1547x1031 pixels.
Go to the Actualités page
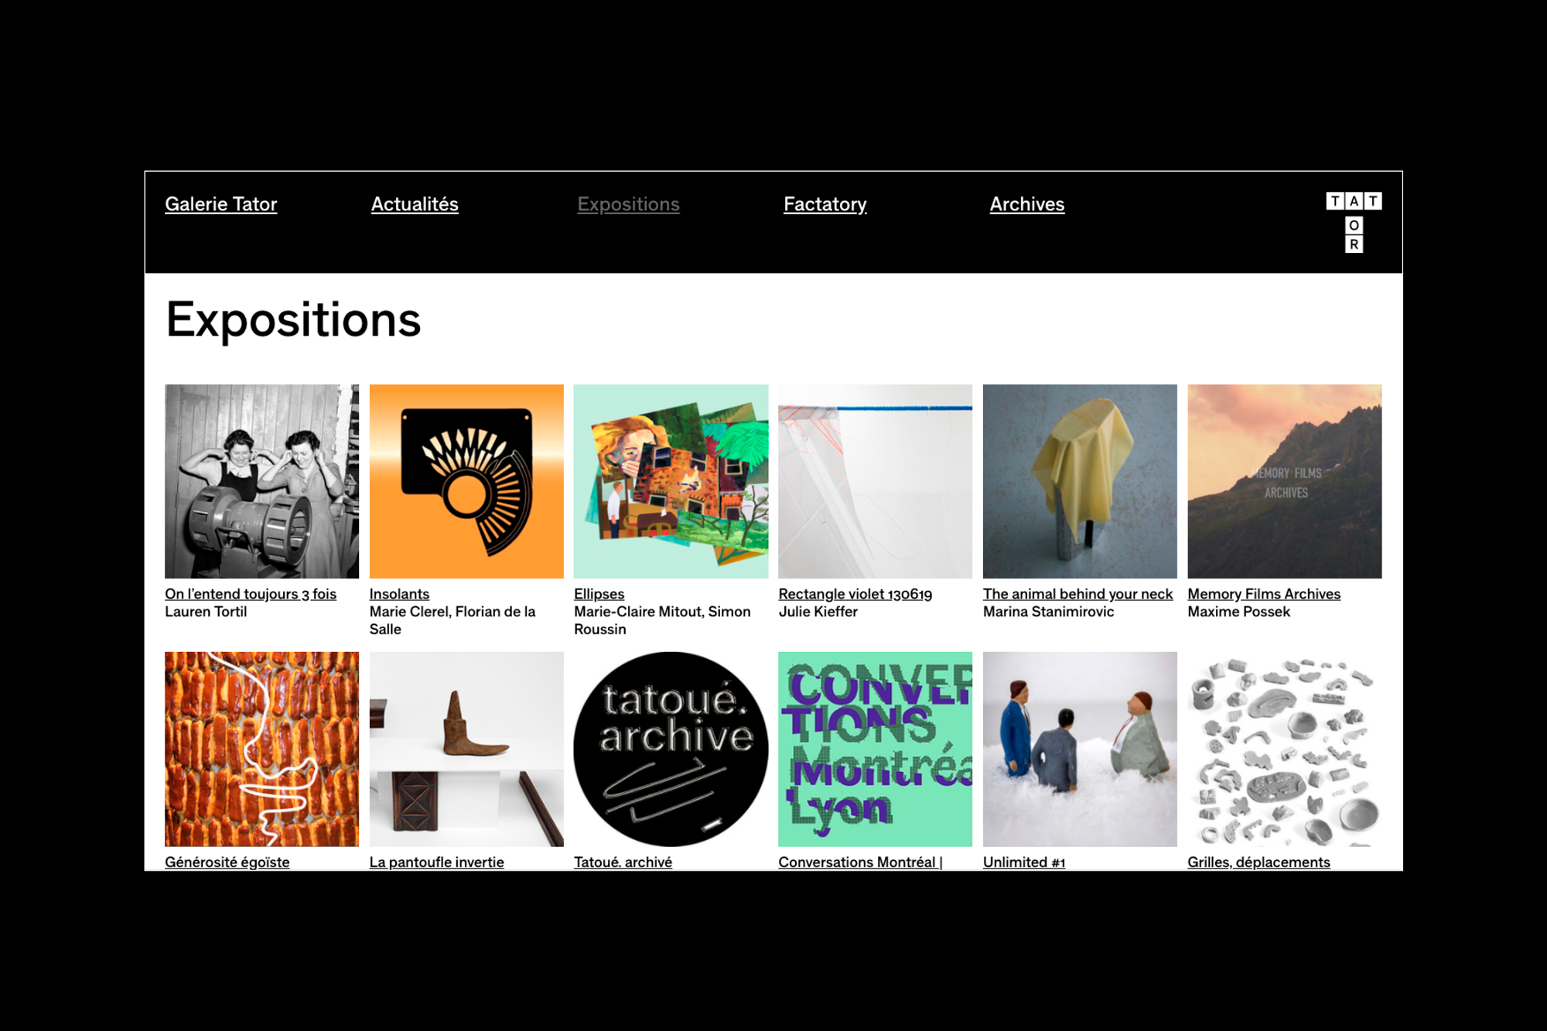(415, 204)
